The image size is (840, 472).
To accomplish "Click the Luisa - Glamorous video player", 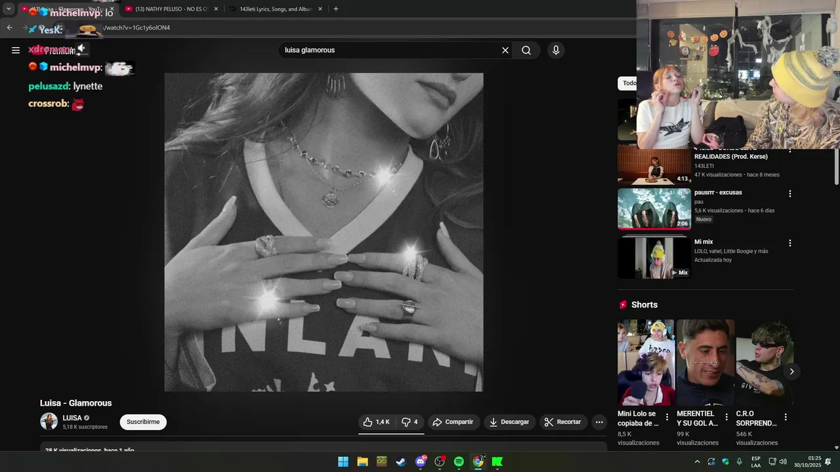I will point(324,232).
